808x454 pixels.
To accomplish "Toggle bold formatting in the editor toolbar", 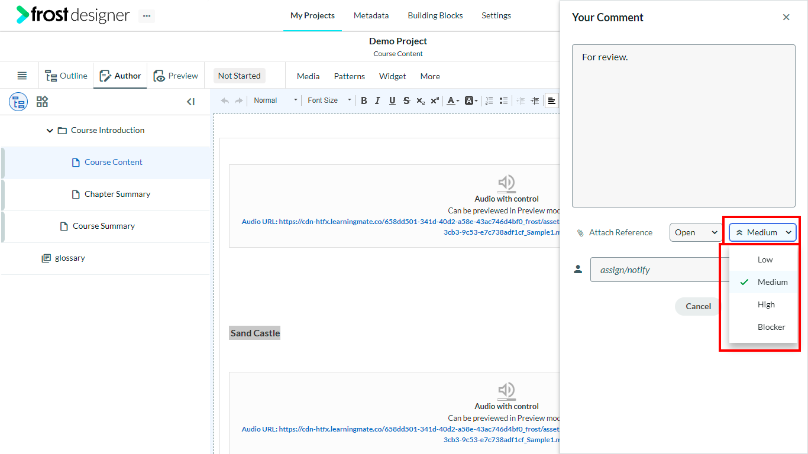I will [x=364, y=100].
